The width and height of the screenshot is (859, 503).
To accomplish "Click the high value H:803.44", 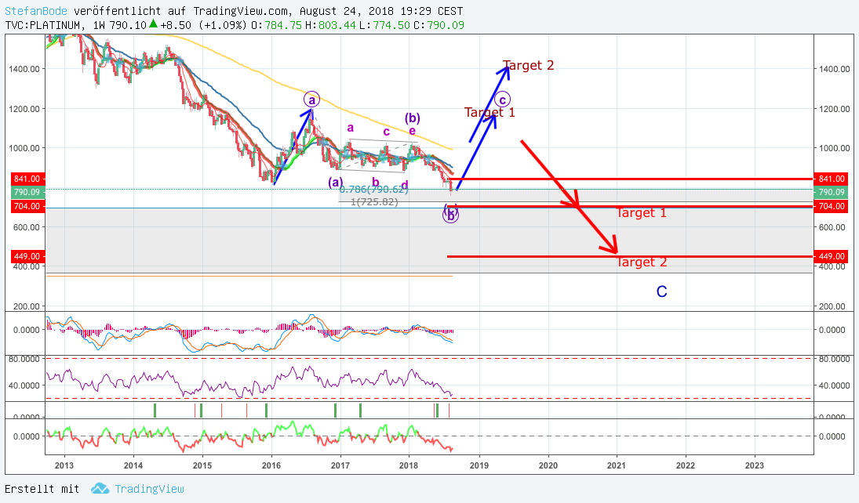I will tap(330, 25).
